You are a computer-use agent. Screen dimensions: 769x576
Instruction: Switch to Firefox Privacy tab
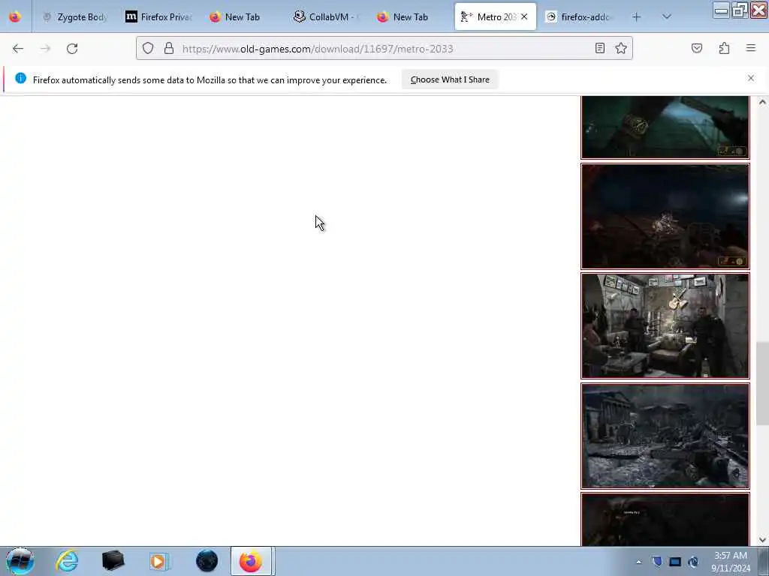coord(159,16)
